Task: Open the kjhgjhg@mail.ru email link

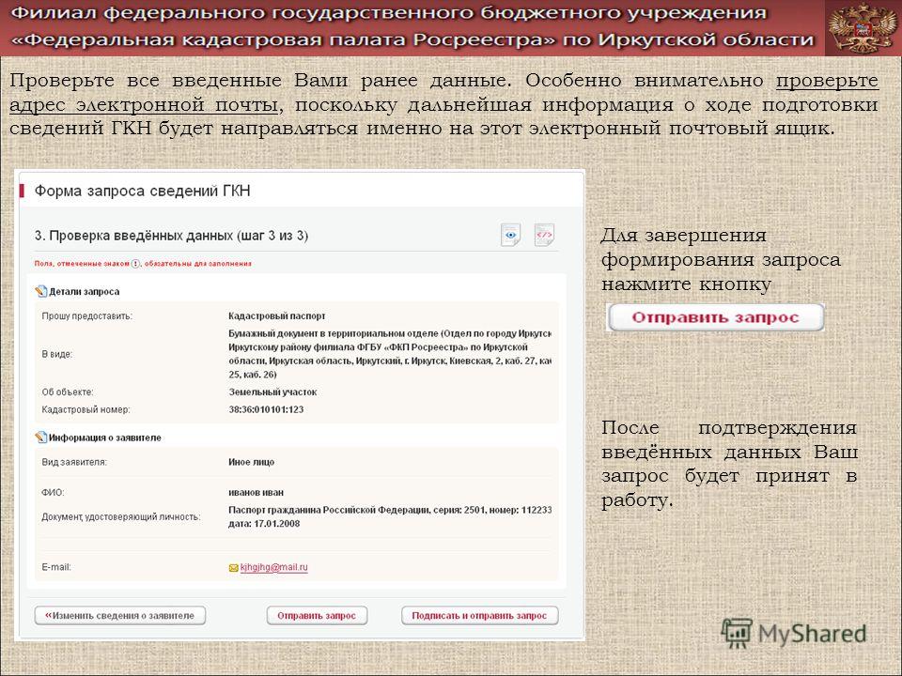Action: (x=273, y=567)
